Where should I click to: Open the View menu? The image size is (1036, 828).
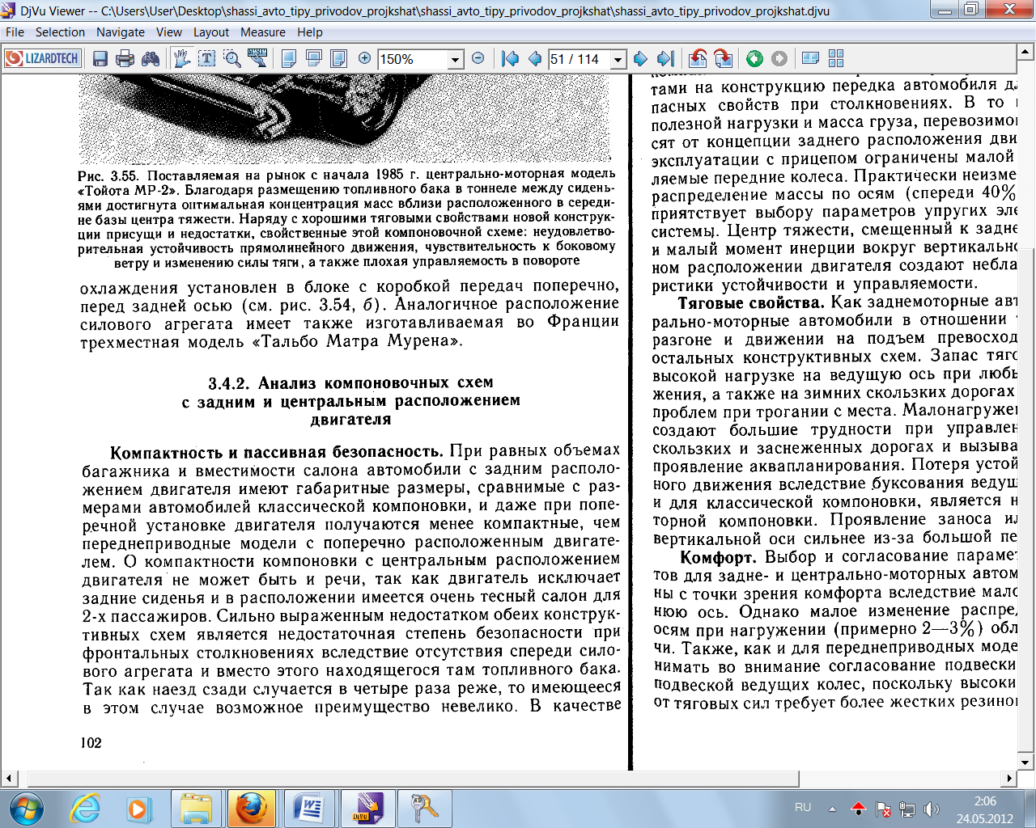click(x=169, y=32)
